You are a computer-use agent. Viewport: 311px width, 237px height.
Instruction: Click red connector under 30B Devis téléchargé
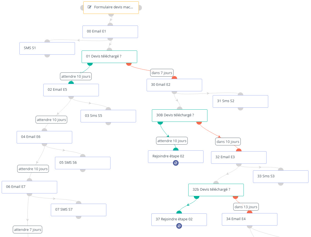[199, 123]
